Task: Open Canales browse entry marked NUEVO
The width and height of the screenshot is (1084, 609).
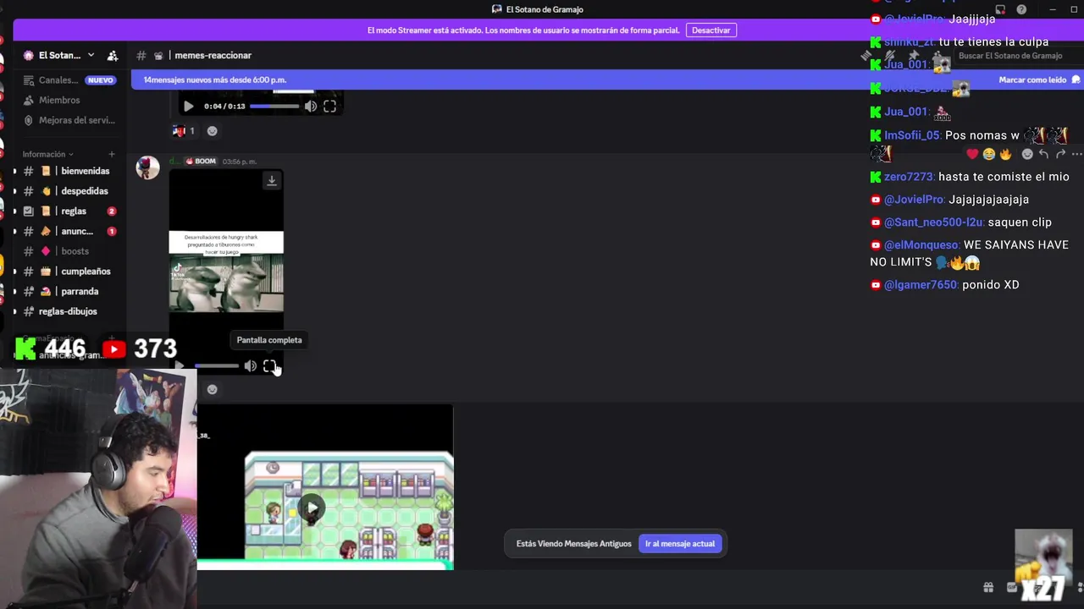Action: [x=69, y=80]
